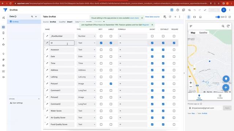
Task: Uncheck the LABEL checkbox for Picture1
Action: coord(111,84)
